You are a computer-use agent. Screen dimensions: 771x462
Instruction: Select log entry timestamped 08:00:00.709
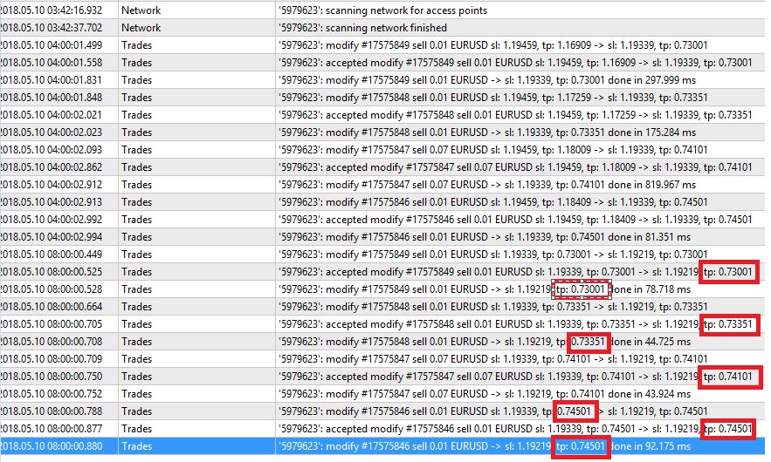pyautogui.click(x=382, y=359)
